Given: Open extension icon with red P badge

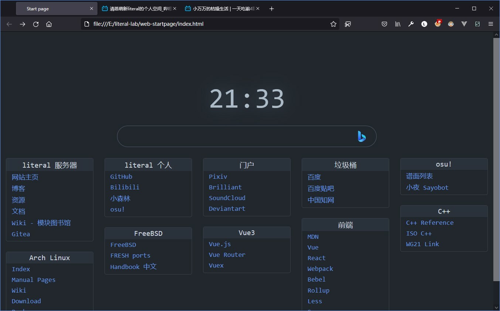Looking at the screenshot, I should (438, 24).
